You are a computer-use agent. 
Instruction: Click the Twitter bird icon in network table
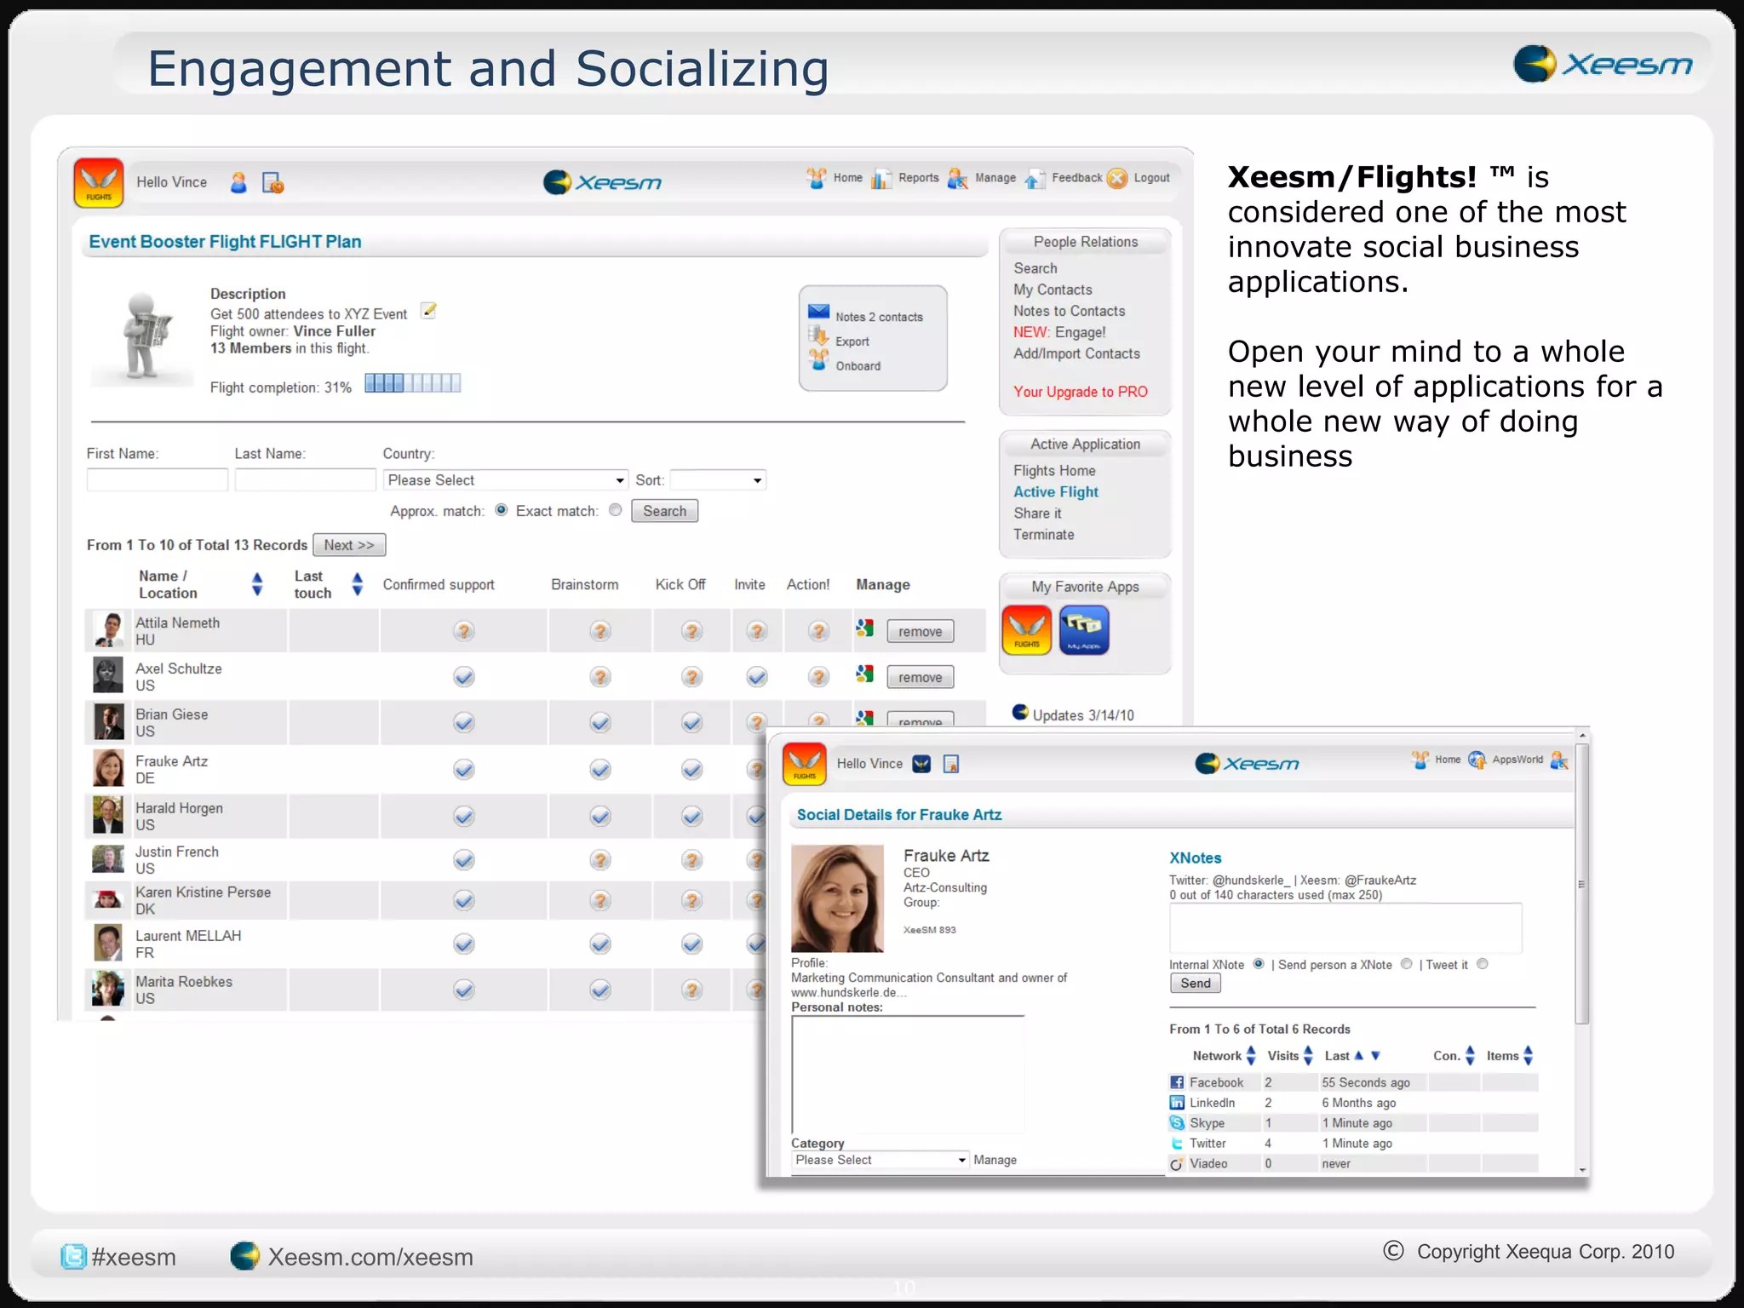1177,1144
